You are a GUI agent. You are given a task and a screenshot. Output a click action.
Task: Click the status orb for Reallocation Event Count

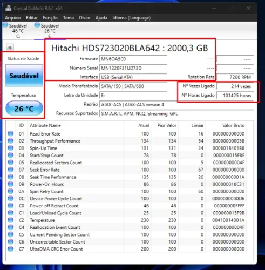[x=11, y=227]
